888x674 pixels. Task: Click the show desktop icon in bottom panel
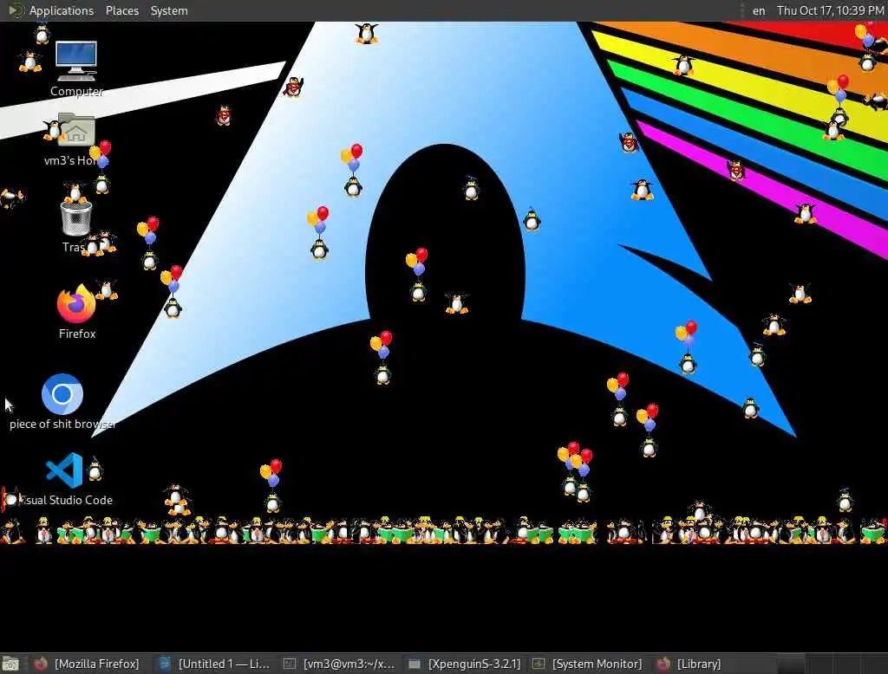point(10,664)
